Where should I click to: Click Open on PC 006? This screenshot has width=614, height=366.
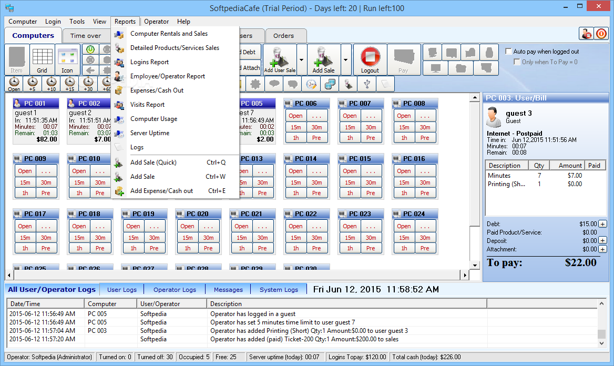295,116
